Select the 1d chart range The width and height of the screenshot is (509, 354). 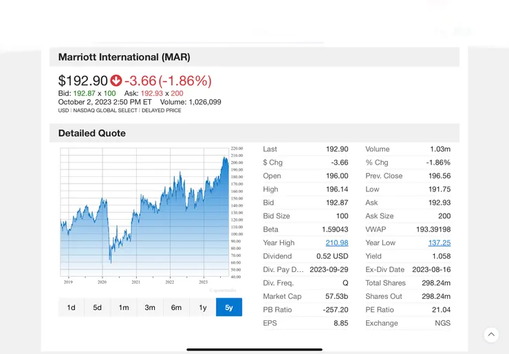click(x=71, y=307)
